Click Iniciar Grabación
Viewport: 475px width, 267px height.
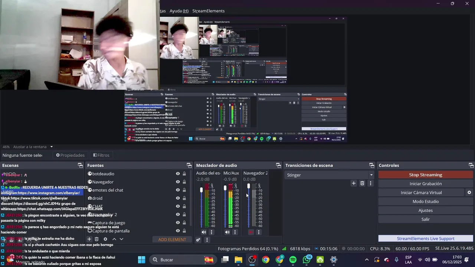tap(425, 184)
